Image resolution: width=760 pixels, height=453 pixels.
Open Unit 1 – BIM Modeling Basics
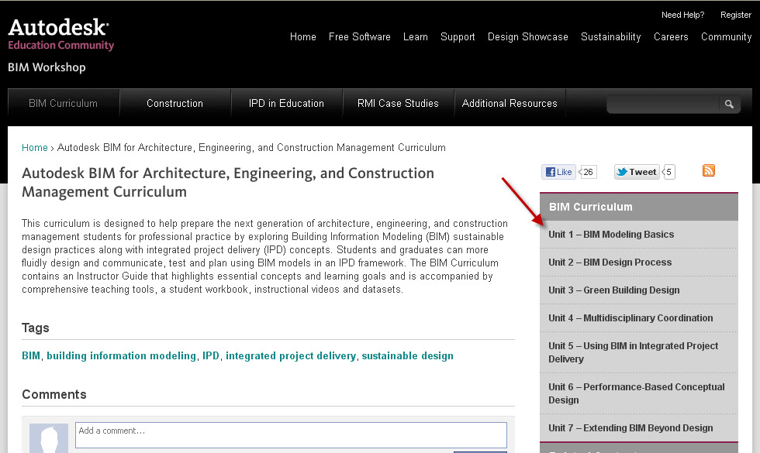click(x=639, y=234)
